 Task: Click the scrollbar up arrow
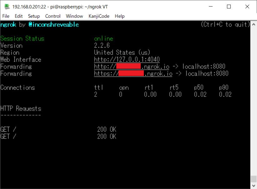coord(254,25)
